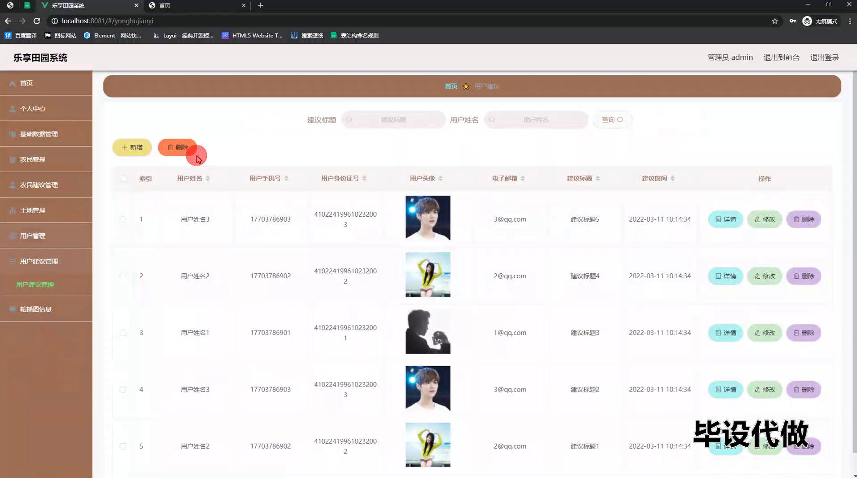Screen dimensions: 857x478
Task: Open 详情 for 建议标题3 row
Action: (x=726, y=333)
